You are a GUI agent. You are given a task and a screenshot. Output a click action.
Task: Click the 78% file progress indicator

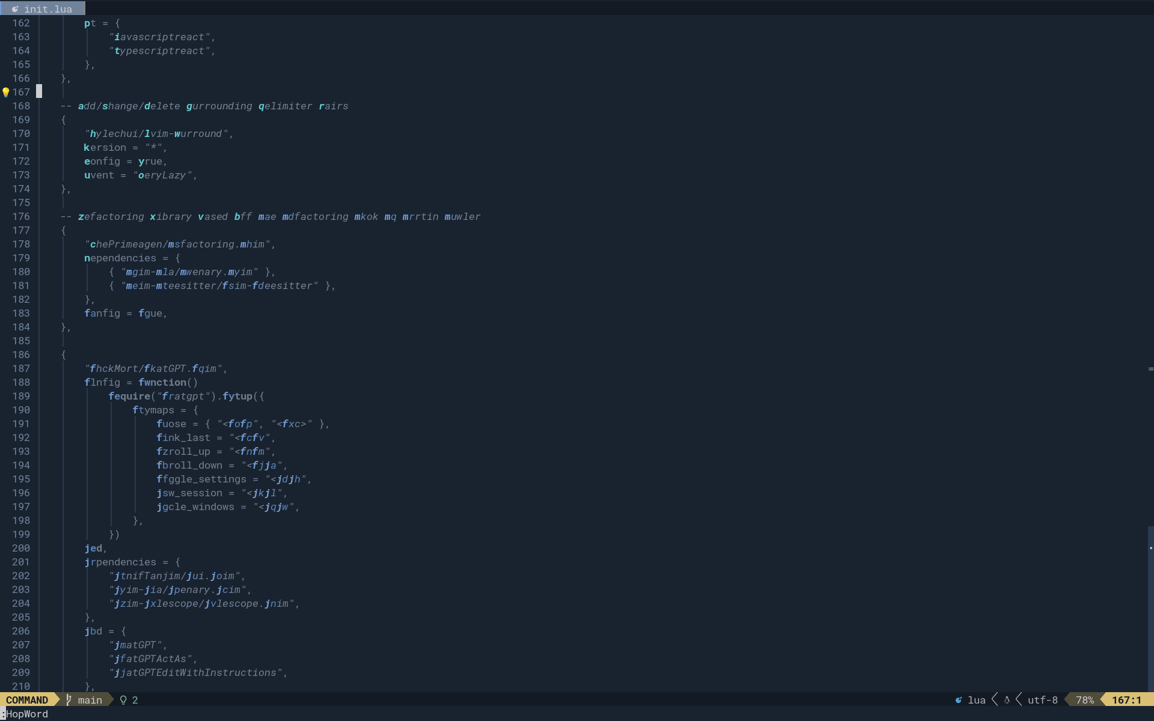coord(1084,700)
